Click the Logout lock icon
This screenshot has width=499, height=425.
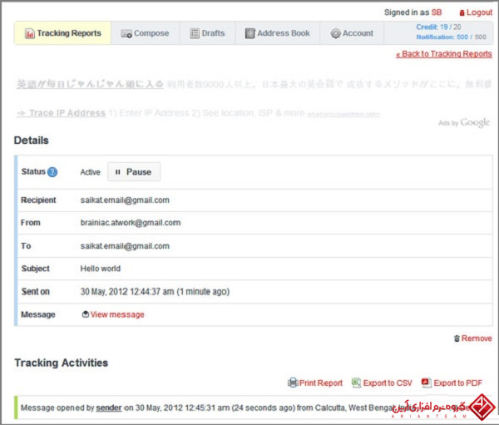click(462, 12)
